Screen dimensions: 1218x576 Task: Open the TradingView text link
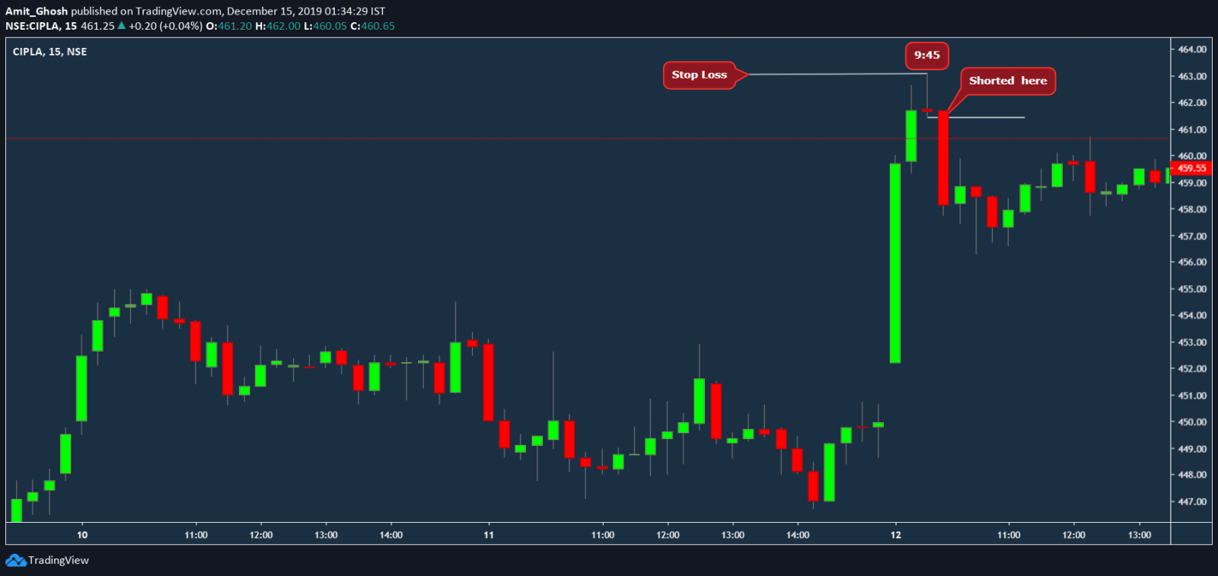(59, 560)
